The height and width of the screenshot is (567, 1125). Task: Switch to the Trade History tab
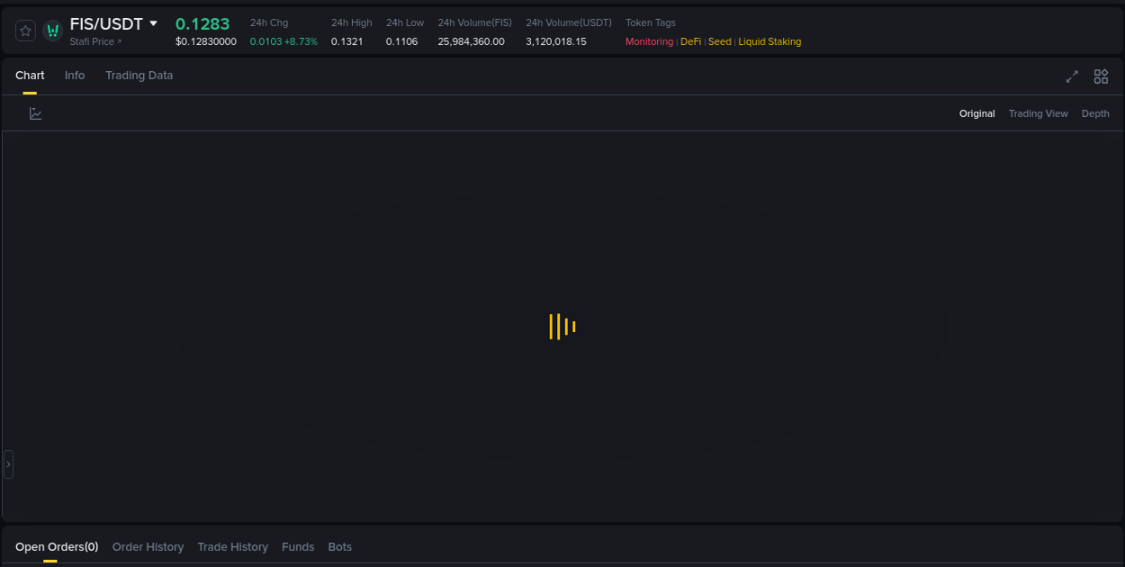point(232,546)
